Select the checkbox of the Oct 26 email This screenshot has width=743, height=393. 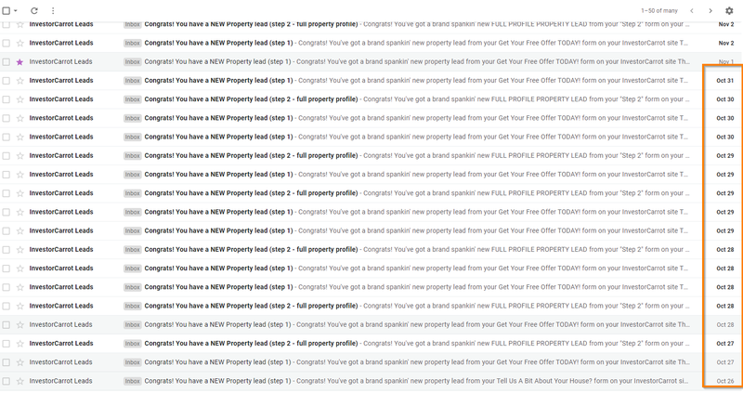tap(7, 381)
